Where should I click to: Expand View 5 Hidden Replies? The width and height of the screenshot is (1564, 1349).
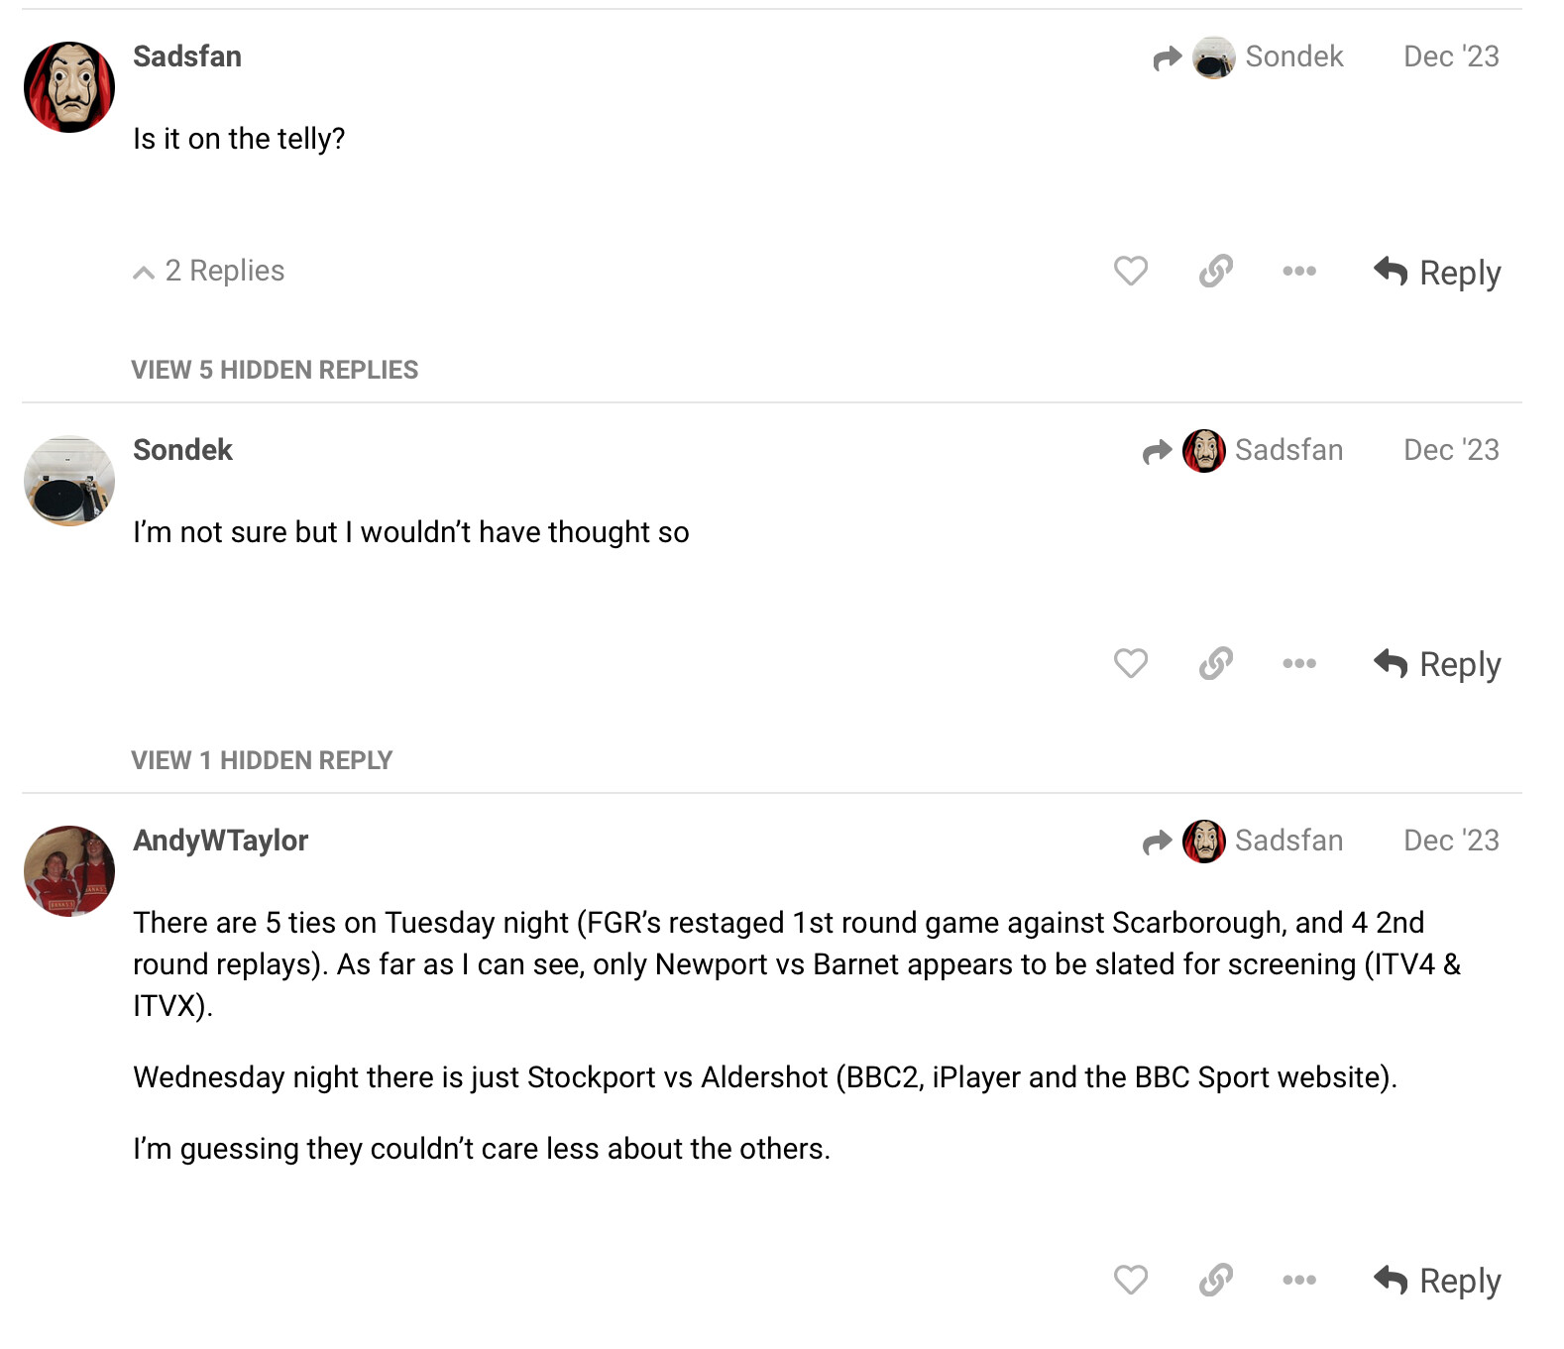coord(275,370)
